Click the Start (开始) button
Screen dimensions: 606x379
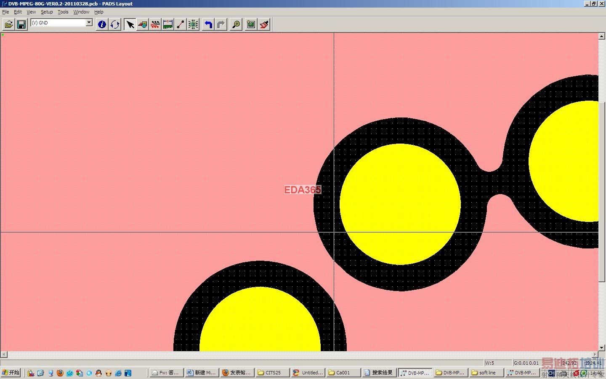(x=11, y=373)
